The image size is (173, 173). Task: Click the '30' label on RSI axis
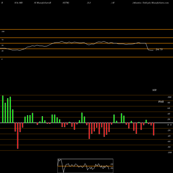click(2, 51)
